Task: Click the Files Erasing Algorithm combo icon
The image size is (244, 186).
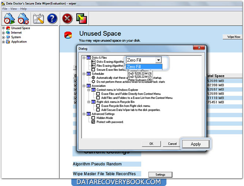Action: (x=93, y=66)
